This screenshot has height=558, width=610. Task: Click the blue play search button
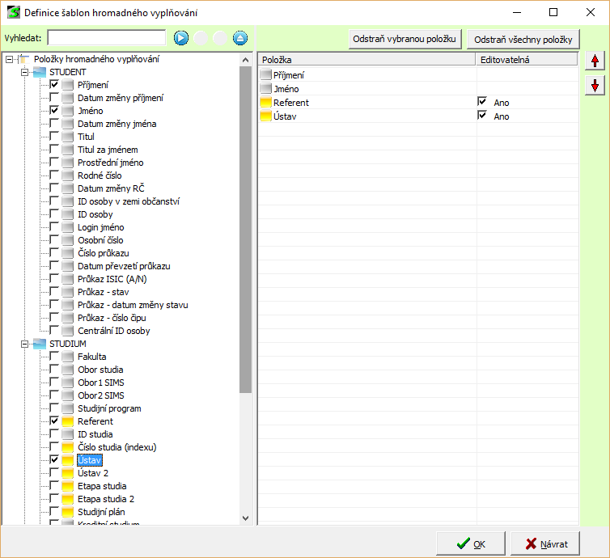pos(180,38)
